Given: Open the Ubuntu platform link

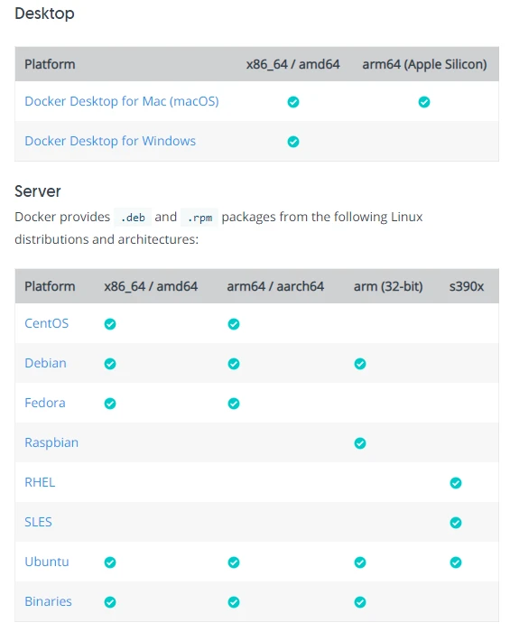Looking at the screenshot, I should pyautogui.click(x=47, y=562).
